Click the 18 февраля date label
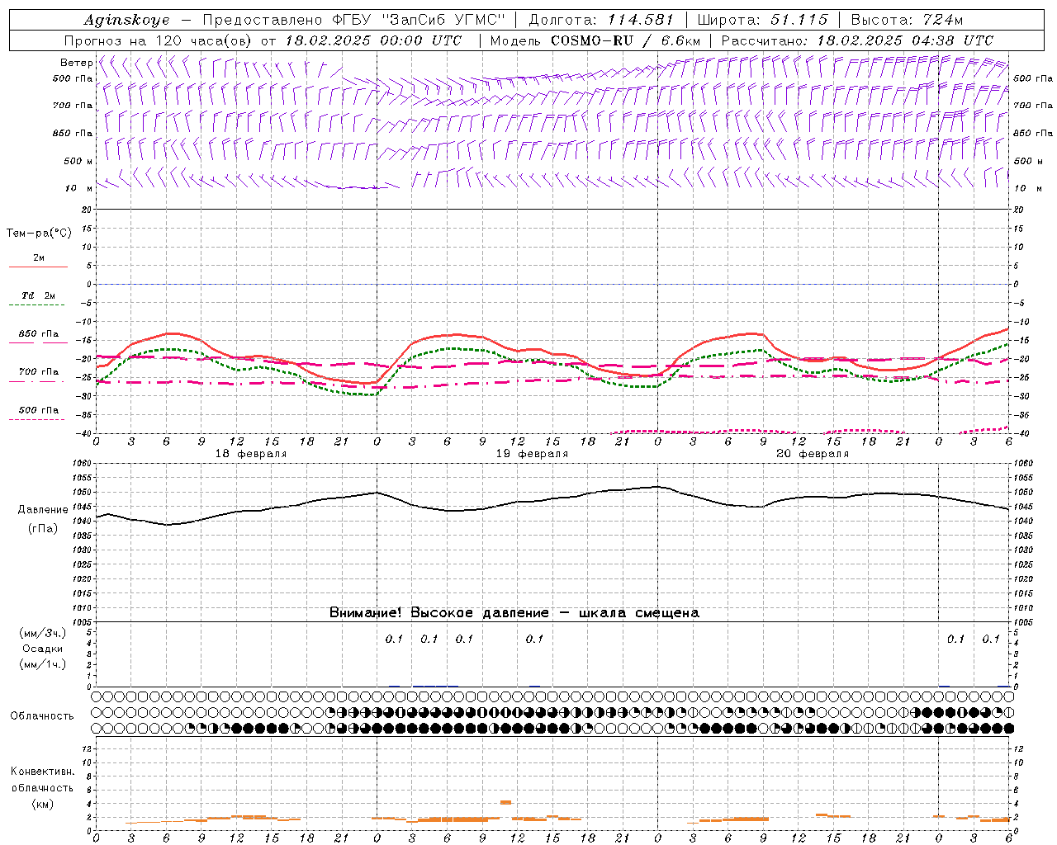The height and width of the screenshot is (845, 1057). coord(251,454)
